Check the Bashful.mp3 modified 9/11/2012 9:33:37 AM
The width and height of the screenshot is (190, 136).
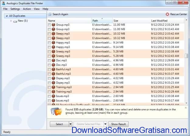(x=49, y=74)
